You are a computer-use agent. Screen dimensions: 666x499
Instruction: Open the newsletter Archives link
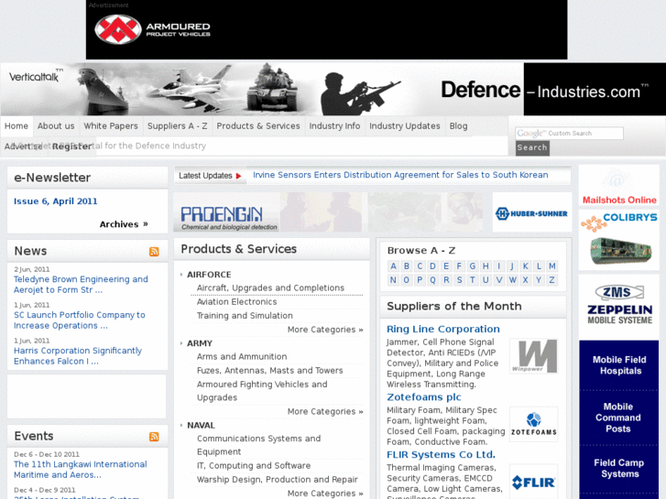click(124, 224)
